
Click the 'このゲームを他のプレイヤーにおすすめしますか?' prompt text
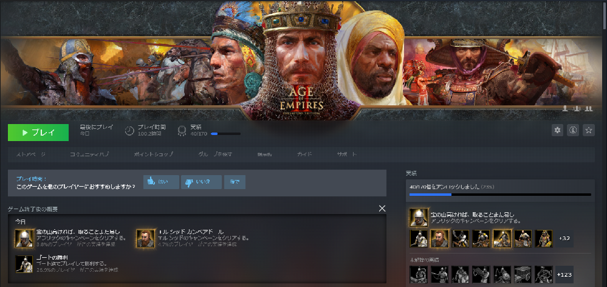click(x=75, y=186)
